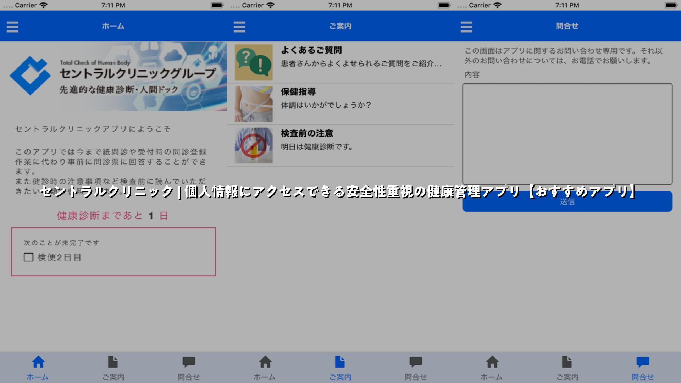Click the 保健指導 waist measurement thumbnail
Image resolution: width=681 pixels, height=383 pixels.
(x=254, y=104)
